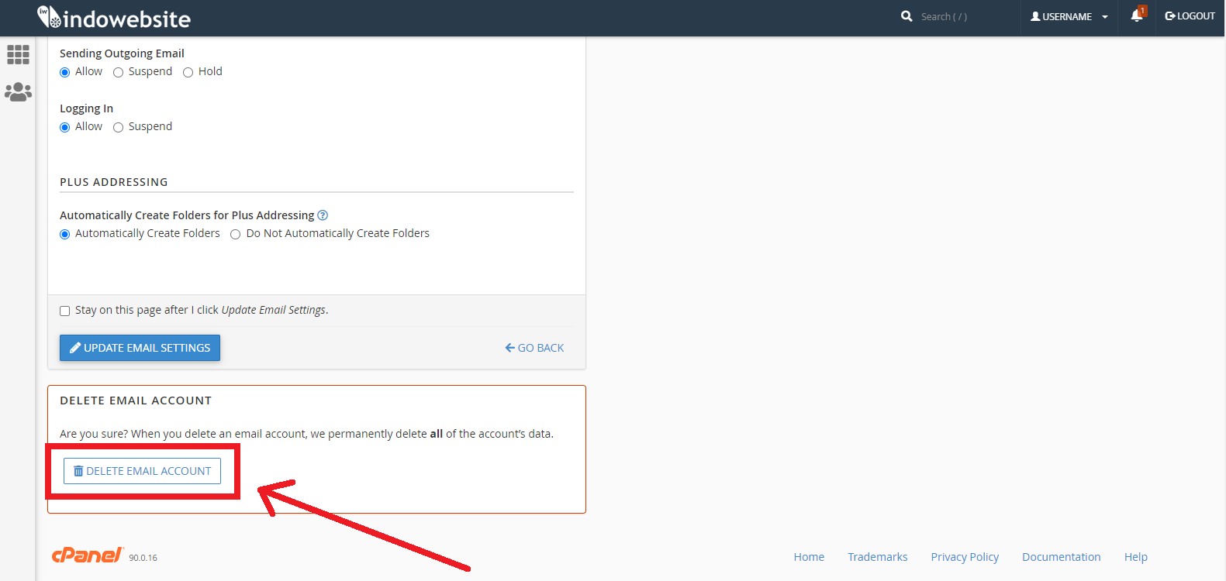
Task: Click the help icon beside Plus Addressing
Action: click(323, 215)
